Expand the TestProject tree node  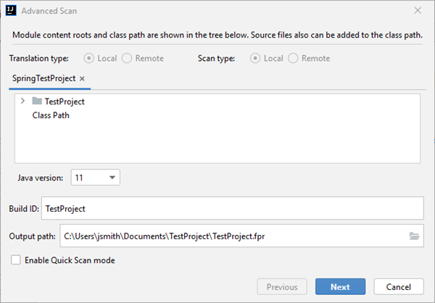23,101
